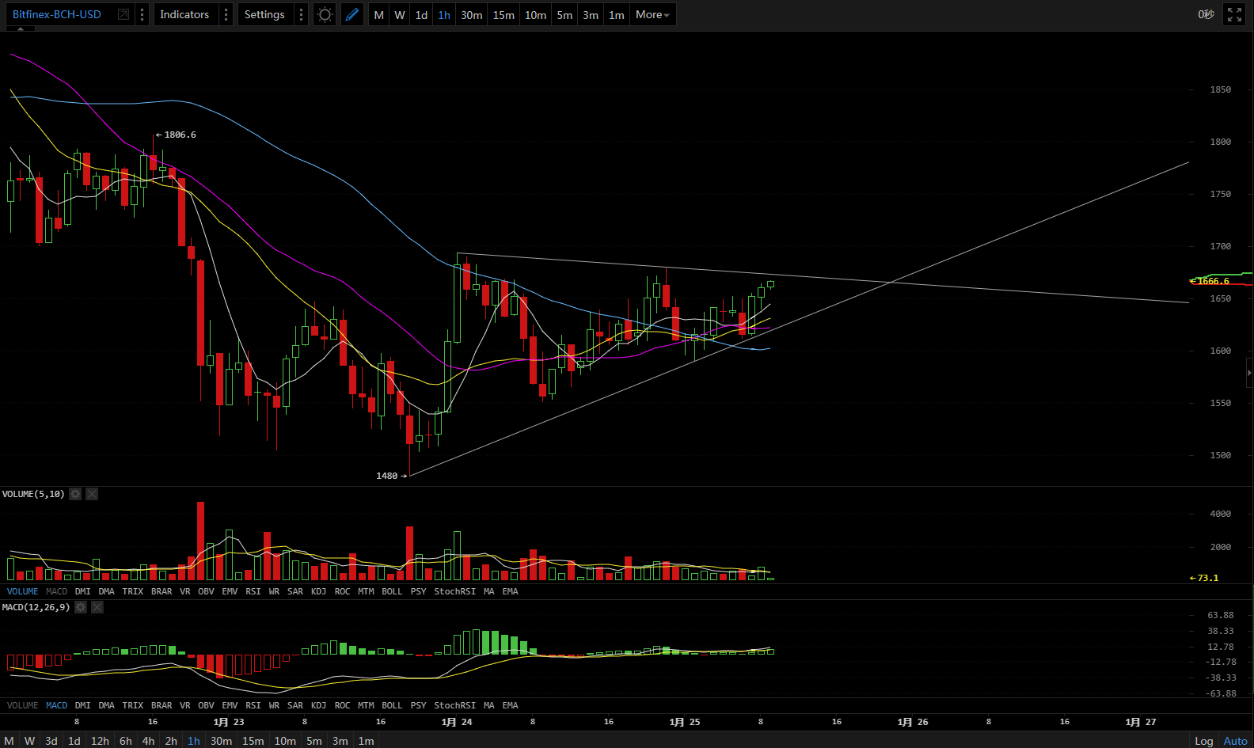Switch volume panel to OBV indicator
Screen dimensions: 1254x748
click(x=206, y=591)
